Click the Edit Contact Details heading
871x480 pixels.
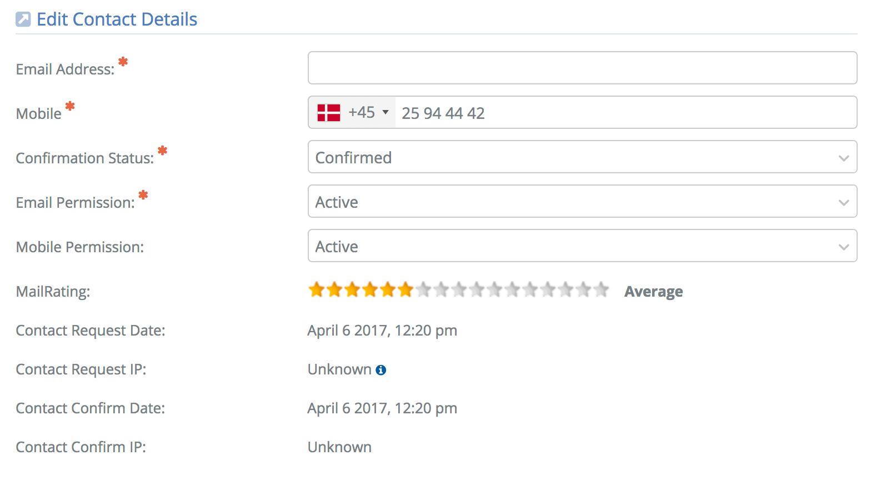(117, 19)
